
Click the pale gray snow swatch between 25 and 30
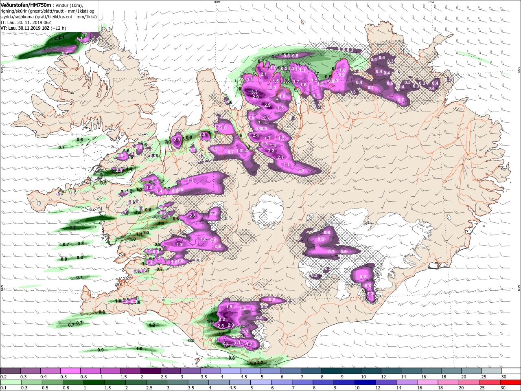(491, 371)
